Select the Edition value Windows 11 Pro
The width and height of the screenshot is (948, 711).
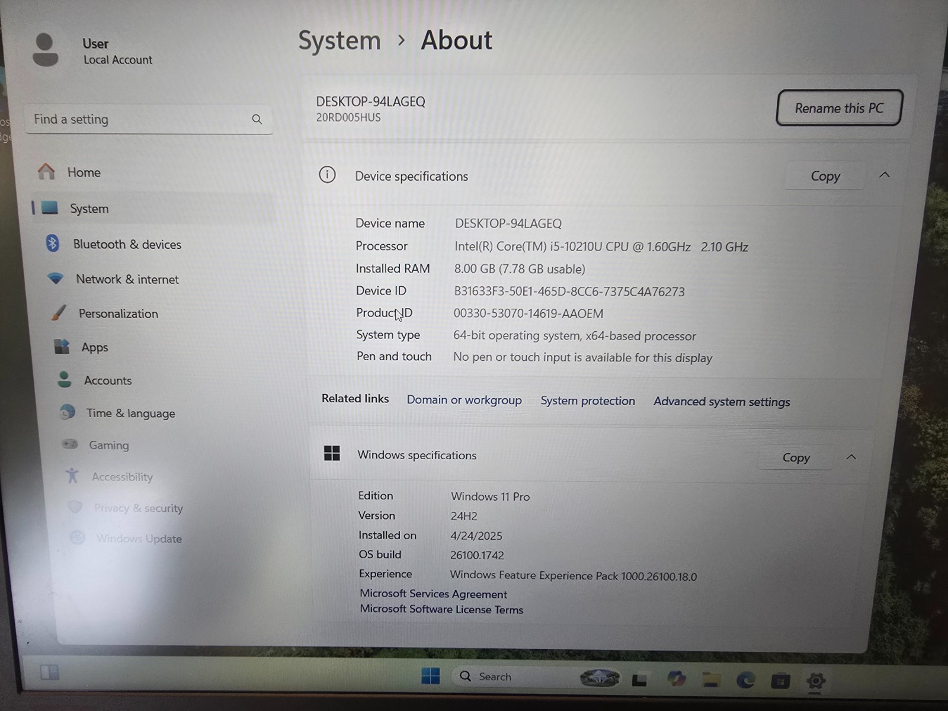(x=491, y=497)
